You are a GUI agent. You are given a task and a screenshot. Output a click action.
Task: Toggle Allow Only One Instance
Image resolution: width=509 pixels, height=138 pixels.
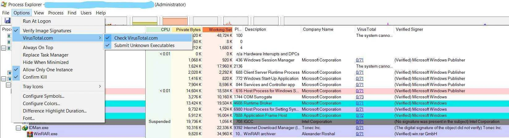(58, 69)
